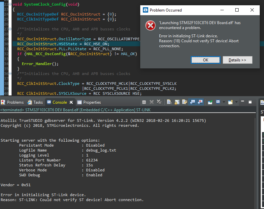264x209 pixels.
Task: Click the partially visible icon in right-side panel
Action: pos(262,102)
